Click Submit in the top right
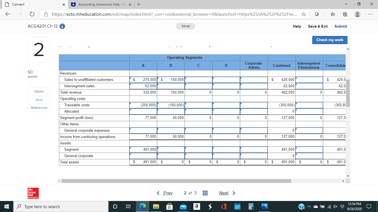Image resolution: width=378 pixels, height=212 pixels. pos(341,26)
